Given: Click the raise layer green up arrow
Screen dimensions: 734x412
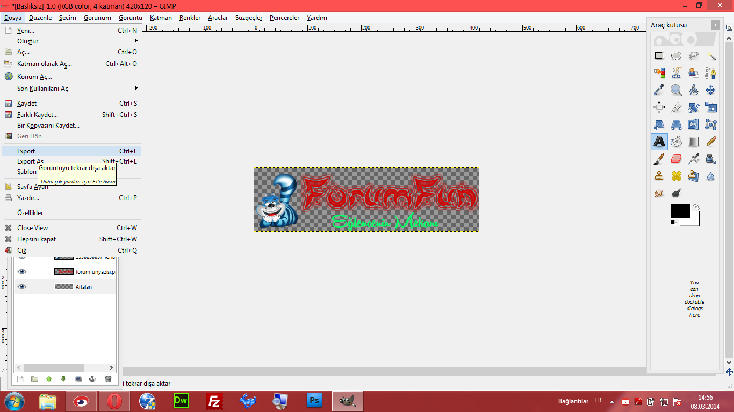Looking at the screenshot, I should pyautogui.click(x=49, y=379).
